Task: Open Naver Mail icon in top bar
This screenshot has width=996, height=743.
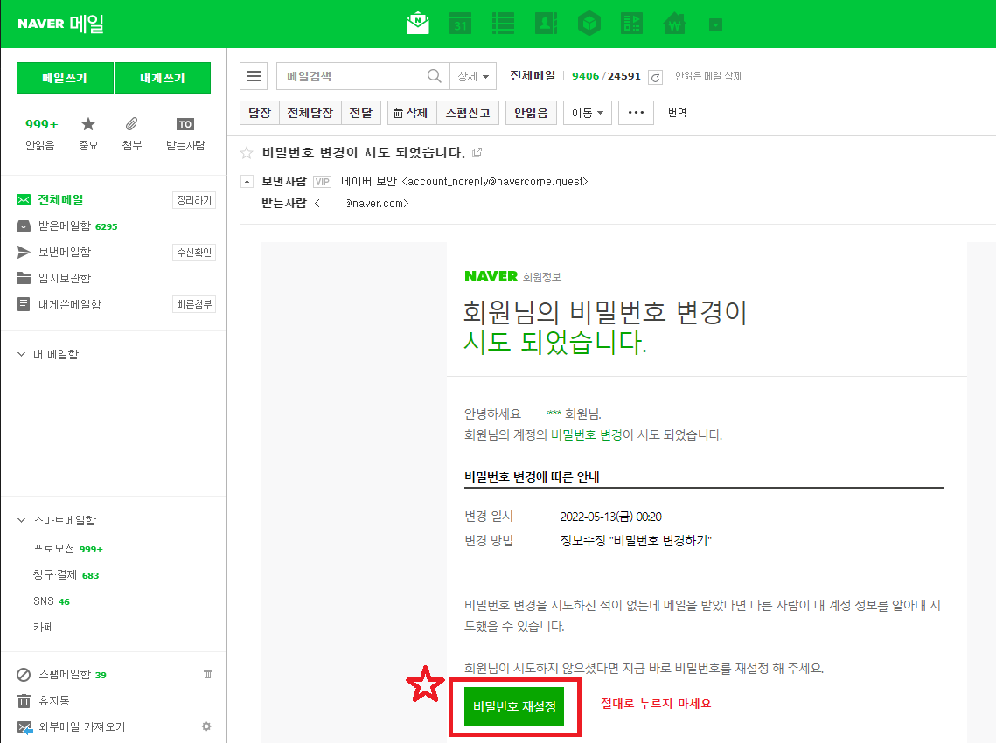Action: coord(417,24)
